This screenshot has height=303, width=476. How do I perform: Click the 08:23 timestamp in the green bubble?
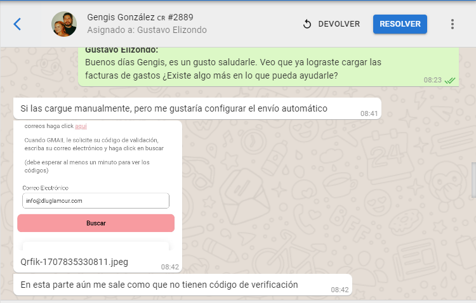[432, 81]
